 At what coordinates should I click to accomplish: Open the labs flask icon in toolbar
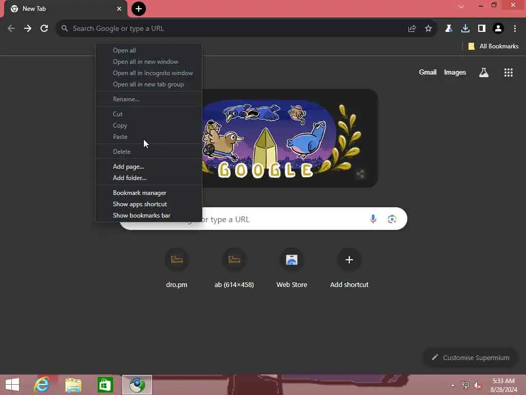click(x=448, y=29)
